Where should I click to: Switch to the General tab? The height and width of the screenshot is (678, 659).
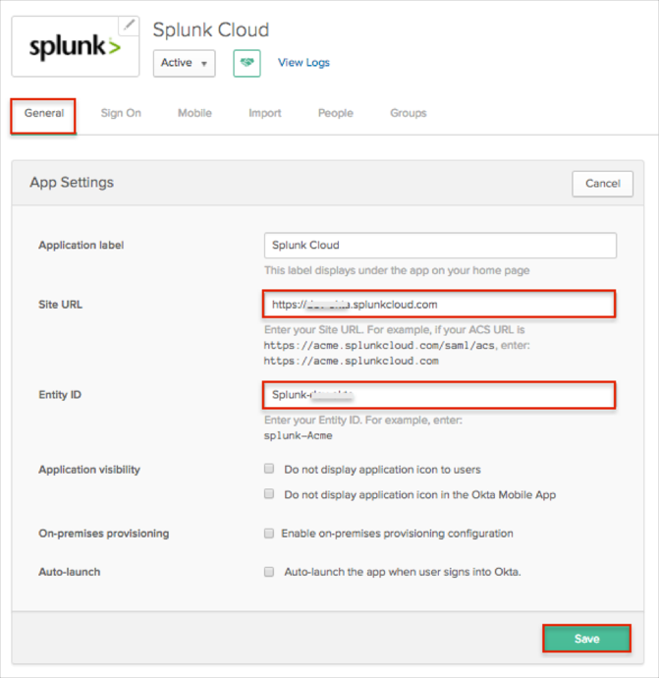pyautogui.click(x=44, y=113)
